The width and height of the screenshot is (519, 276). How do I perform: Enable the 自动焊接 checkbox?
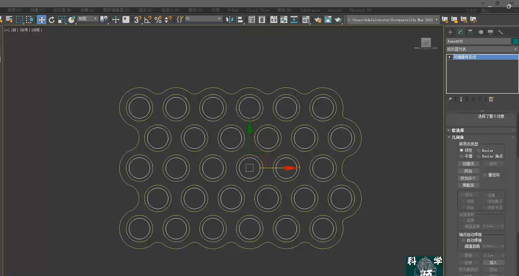point(463,240)
